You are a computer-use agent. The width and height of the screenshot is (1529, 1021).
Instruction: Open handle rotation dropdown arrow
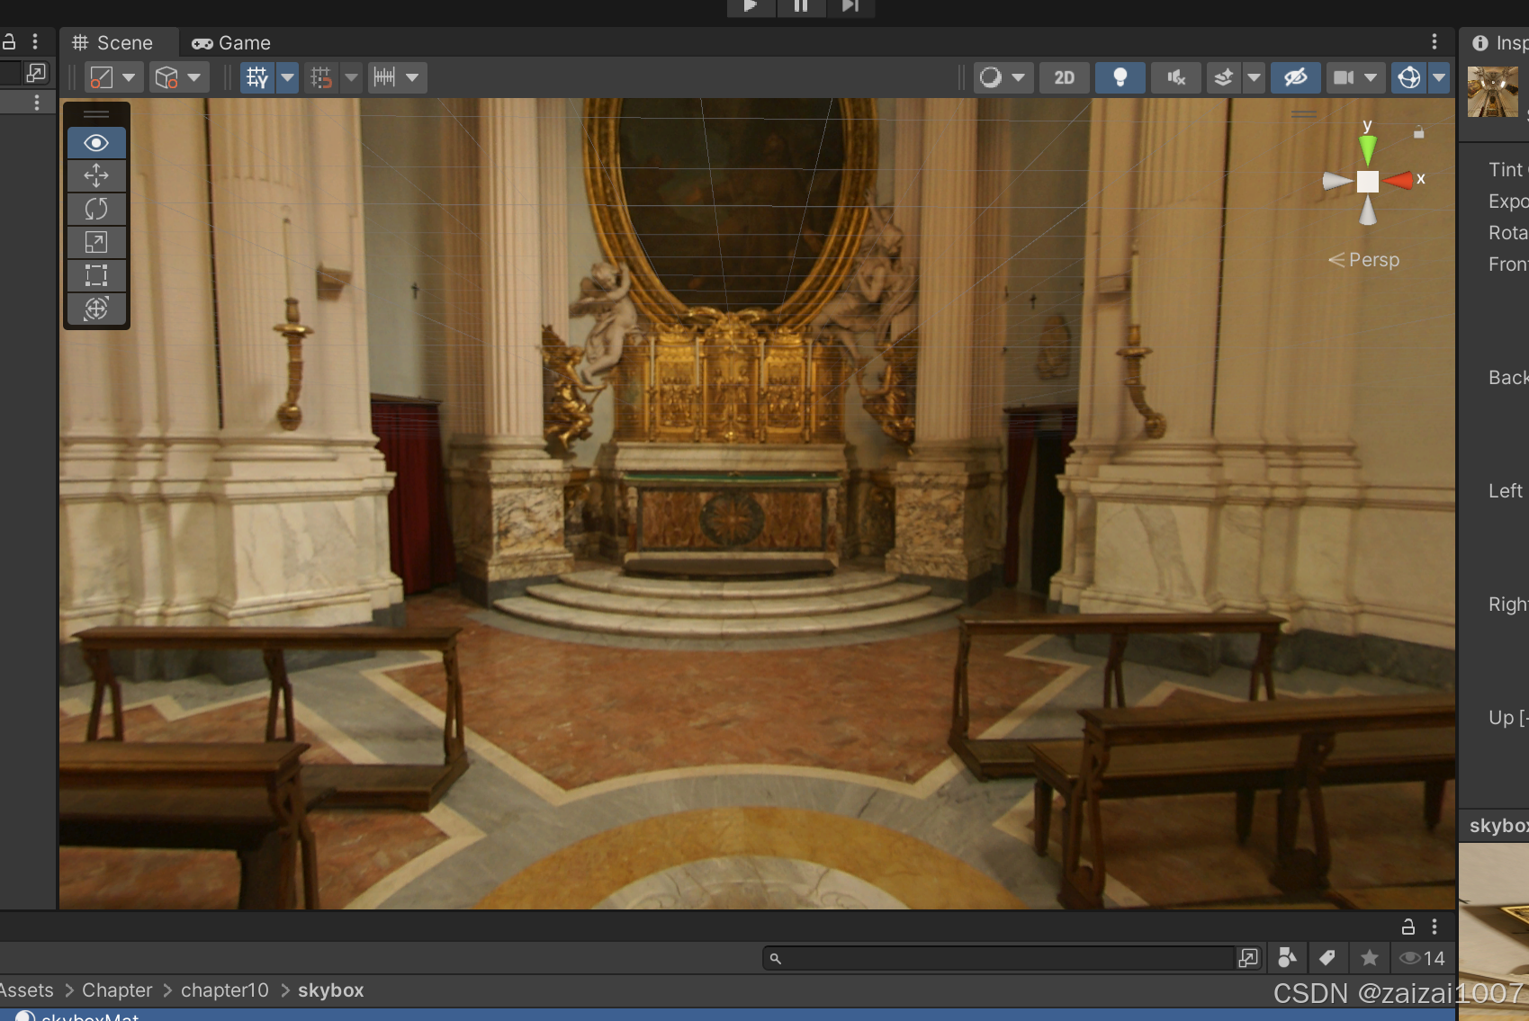(194, 77)
